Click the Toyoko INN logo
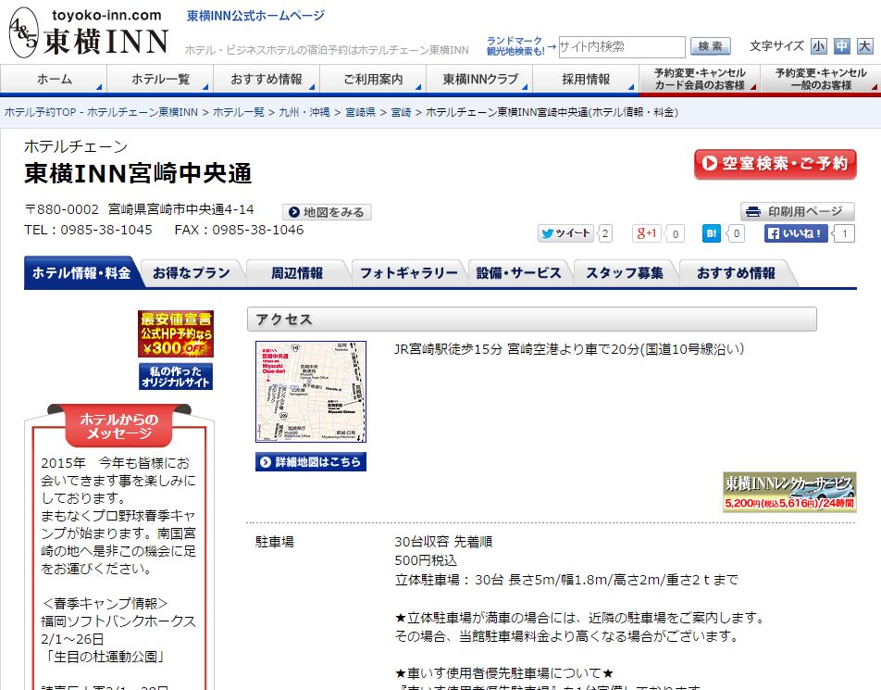This screenshot has height=690, width=881. [x=89, y=32]
